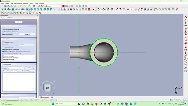This screenshot has height=106, width=188.
Task: Apply lock constraint padlock icon
Action: pyautogui.click(x=186, y=47)
